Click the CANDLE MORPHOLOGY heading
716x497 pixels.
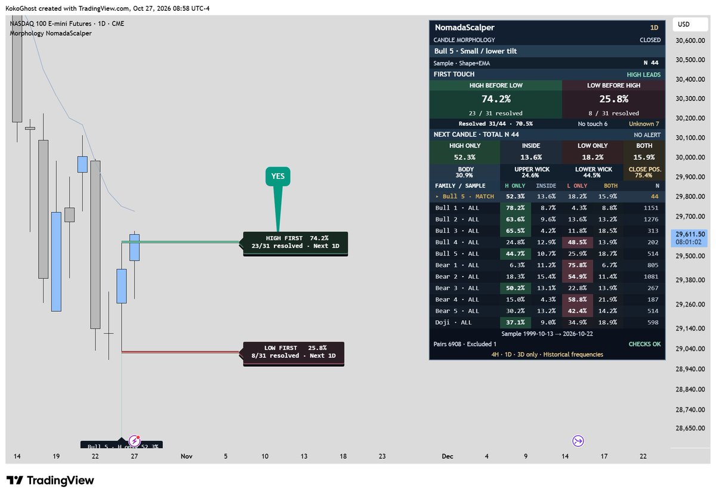[464, 40]
